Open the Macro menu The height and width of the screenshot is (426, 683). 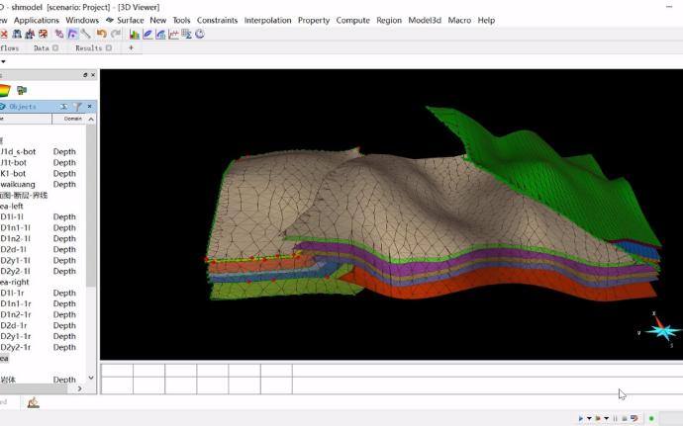459,20
